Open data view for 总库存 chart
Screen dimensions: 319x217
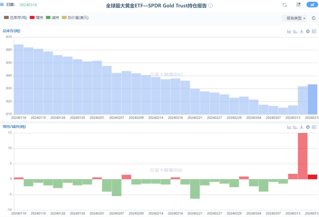tap(314, 31)
